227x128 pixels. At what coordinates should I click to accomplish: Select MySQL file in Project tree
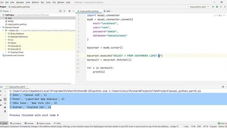(x=11, y=21)
